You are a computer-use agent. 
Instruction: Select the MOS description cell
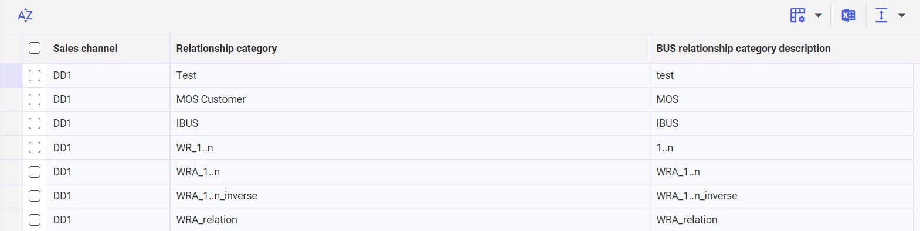click(x=782, y=99)
